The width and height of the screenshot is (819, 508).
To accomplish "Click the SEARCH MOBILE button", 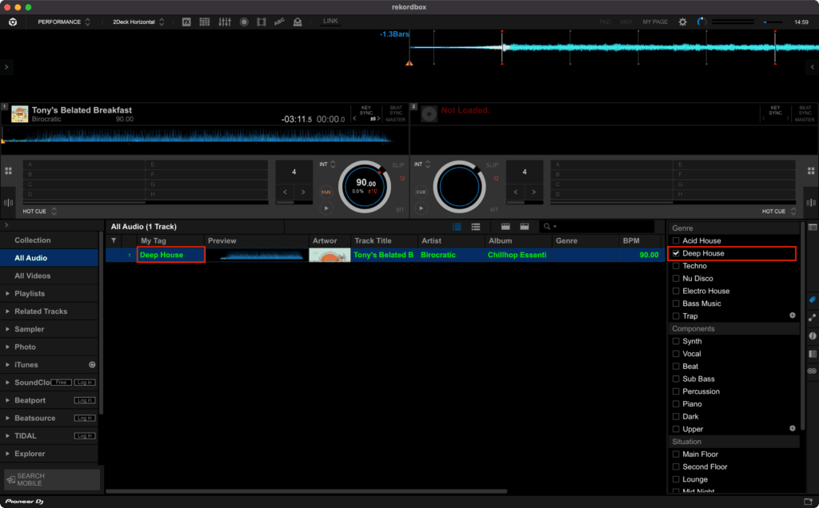I will [52, 479].
